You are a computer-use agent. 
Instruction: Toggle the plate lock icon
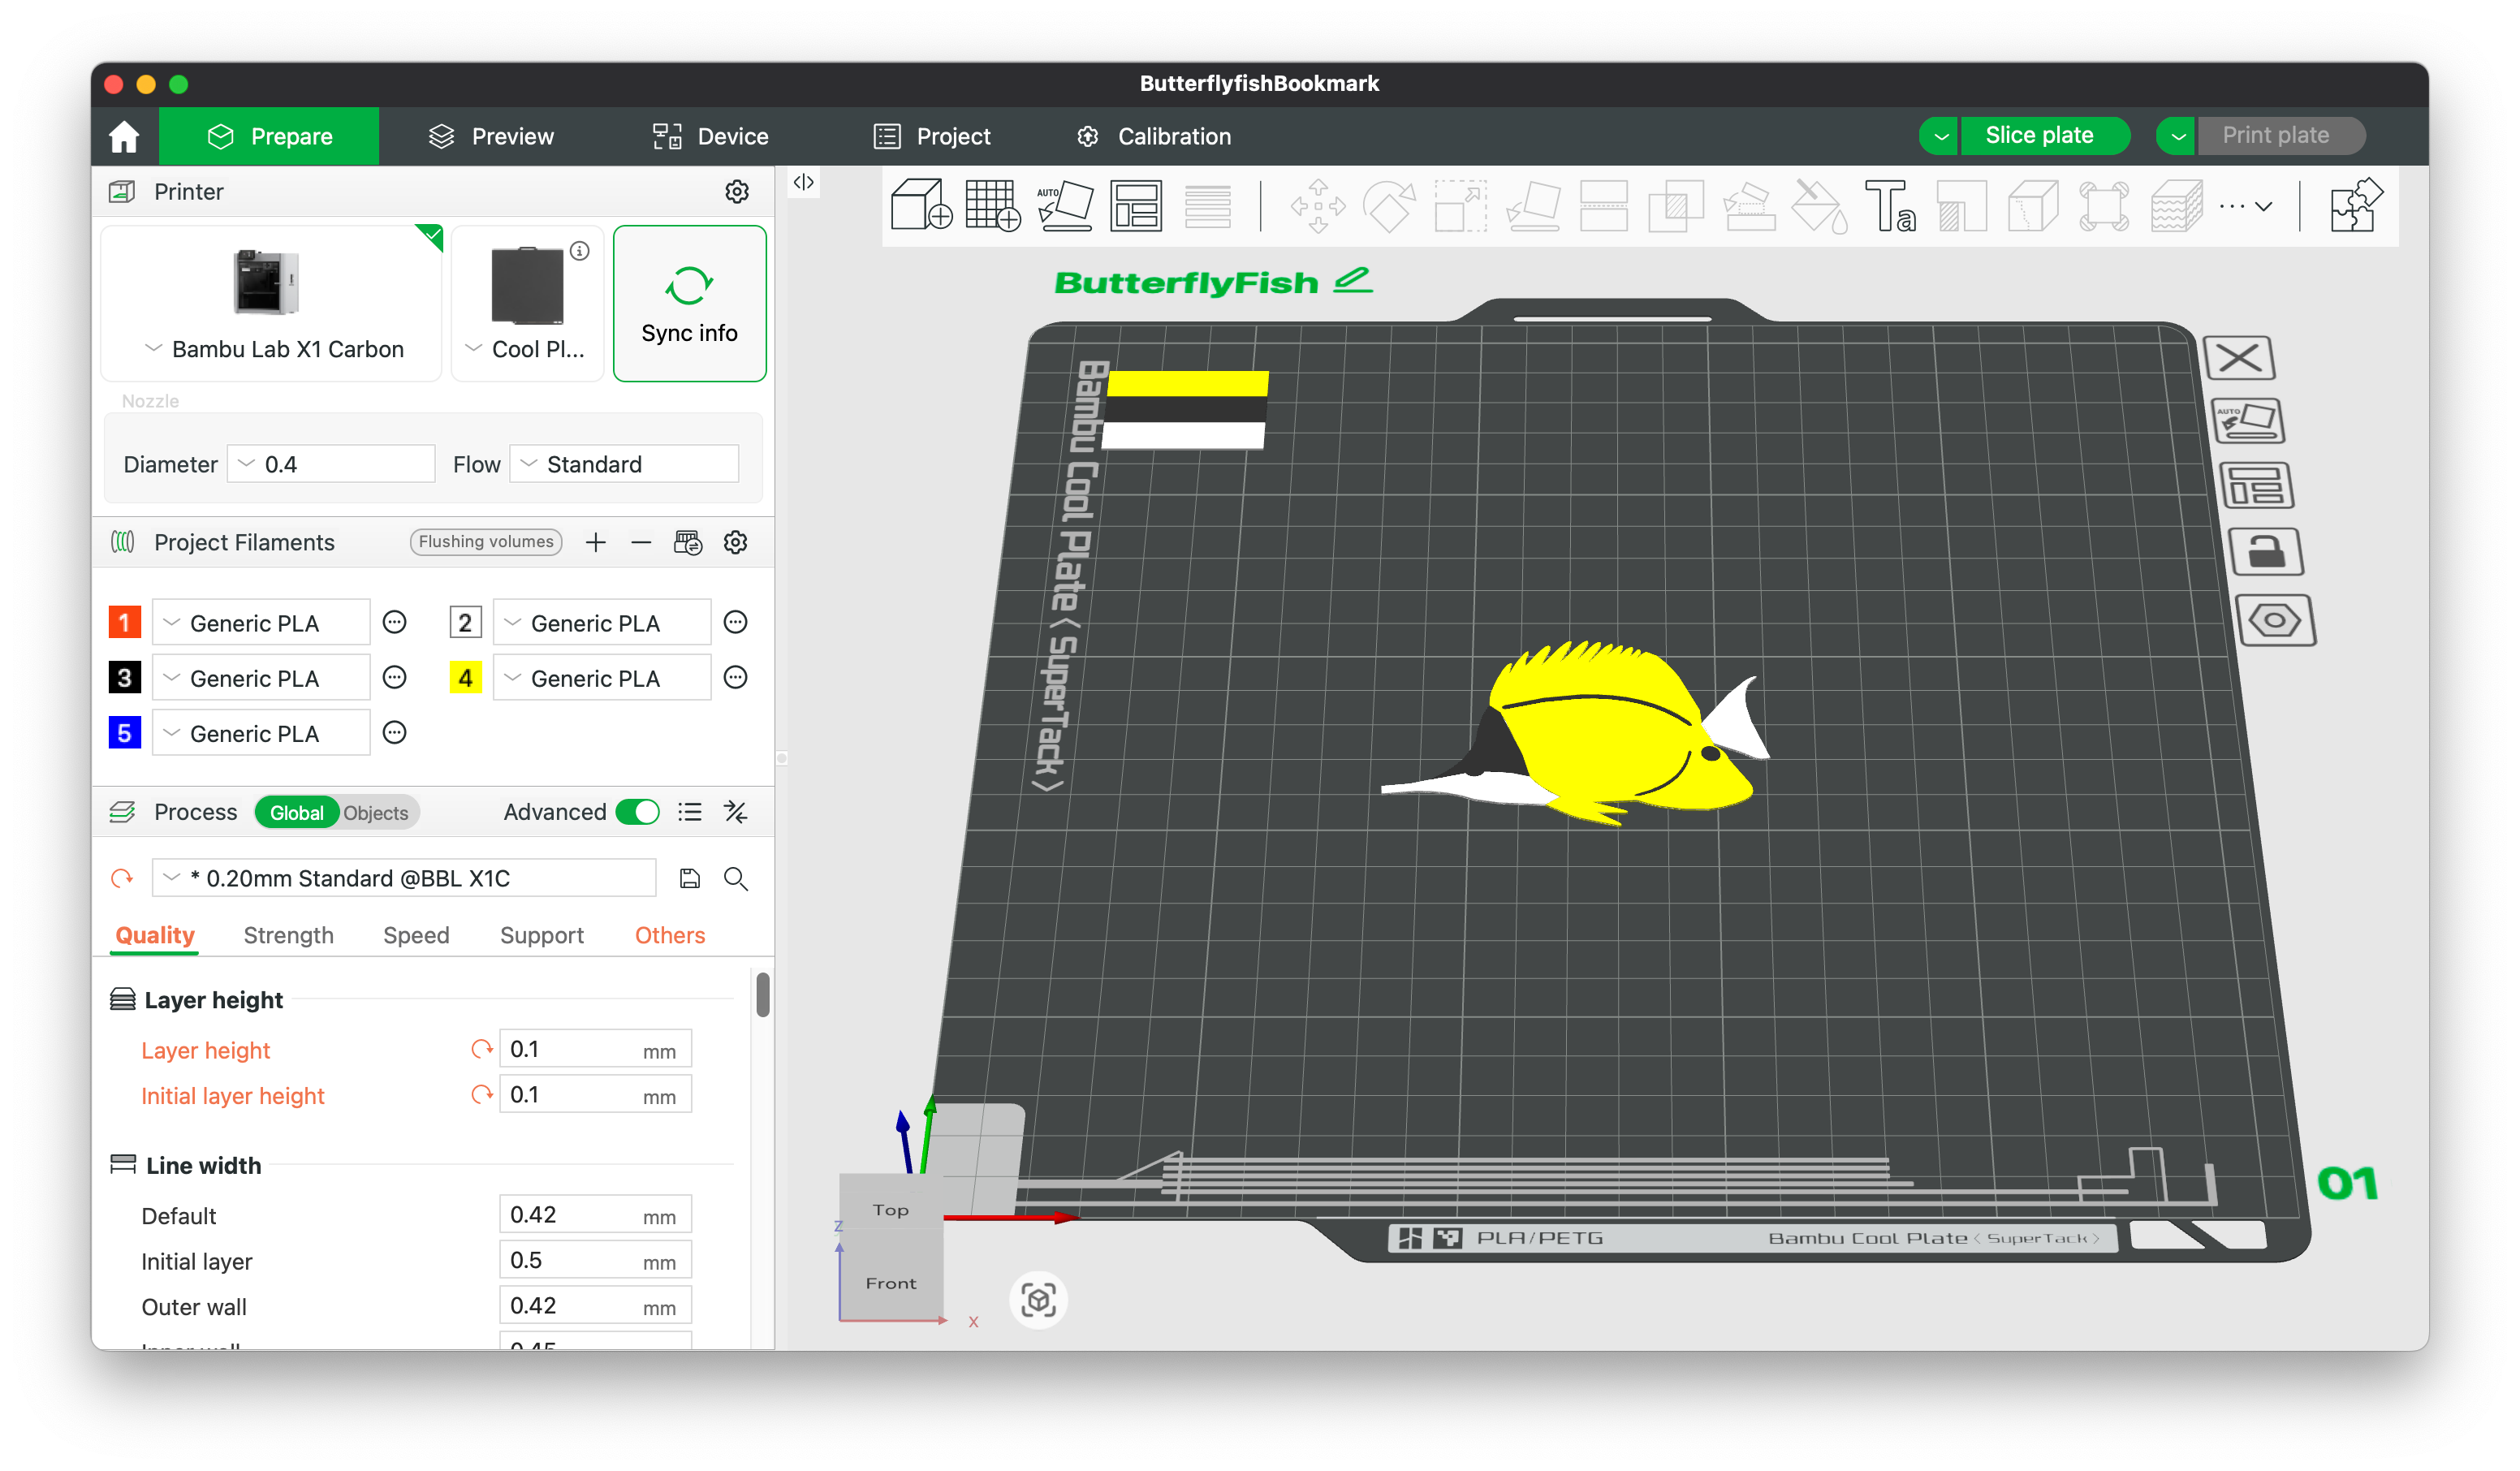pyautogui.click(x=2266, y=552)
